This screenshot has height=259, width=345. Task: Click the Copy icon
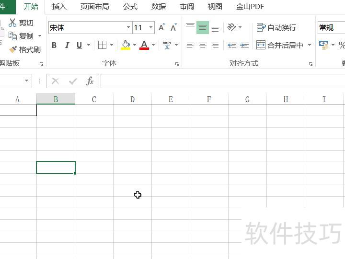pos(12,36)
